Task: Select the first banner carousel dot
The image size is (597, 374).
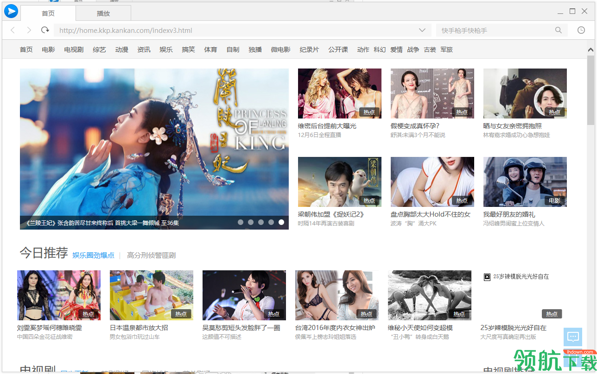Action: [241, 222]
